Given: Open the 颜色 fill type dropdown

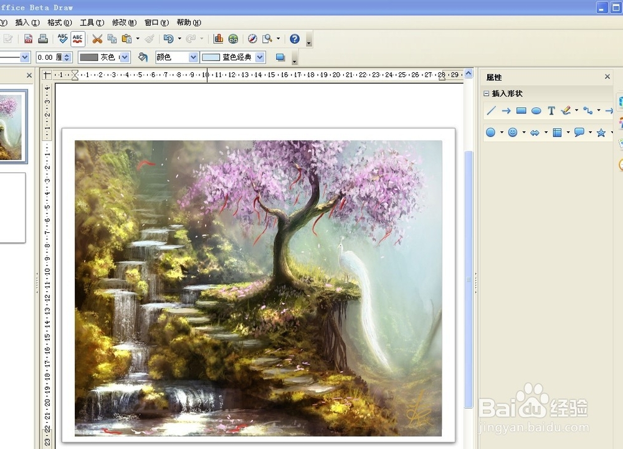Looking at the screenshot, I should [194, 57].
